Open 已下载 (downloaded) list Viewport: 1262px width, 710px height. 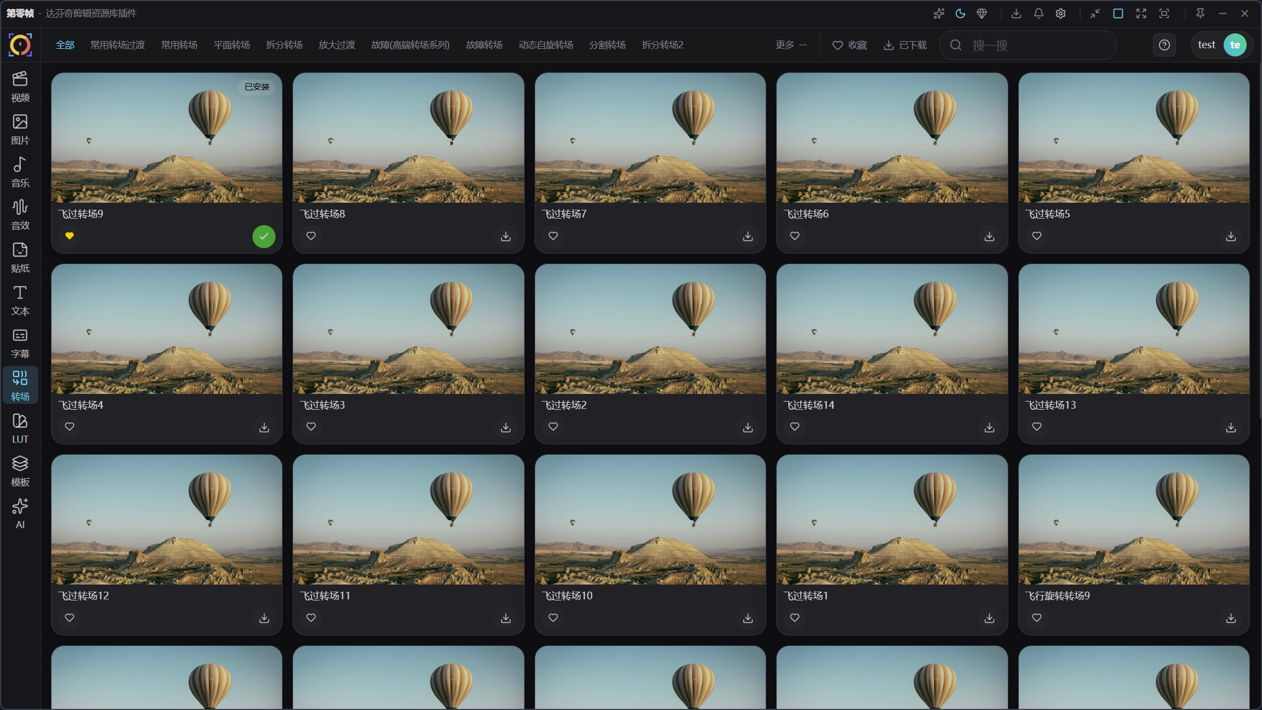pos(905,45)
